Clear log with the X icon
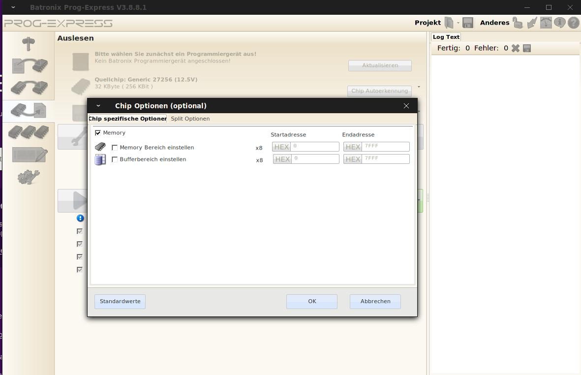Image resolution: width=581 pixels, height=375 pixels. click(516, 48)
